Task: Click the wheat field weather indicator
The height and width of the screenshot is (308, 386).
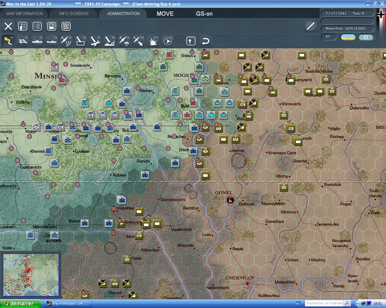Action: pos(348,37)
